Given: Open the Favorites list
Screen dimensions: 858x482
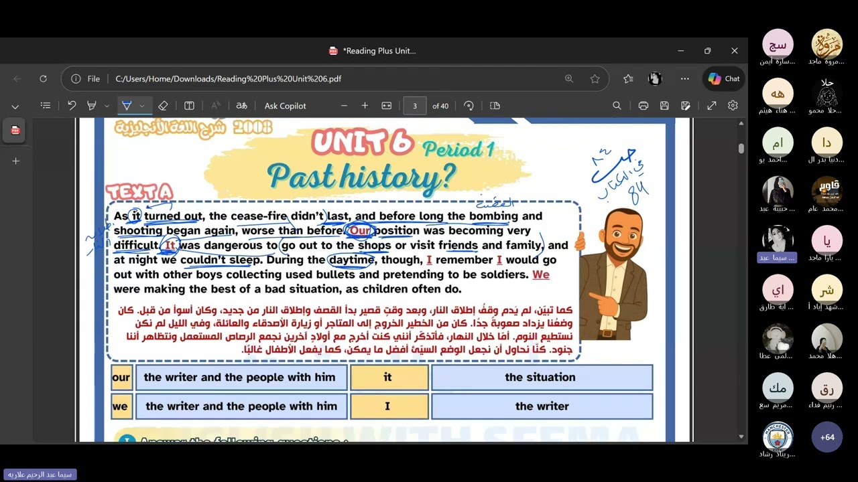Looking at the screenshot, I should (628, 78).
